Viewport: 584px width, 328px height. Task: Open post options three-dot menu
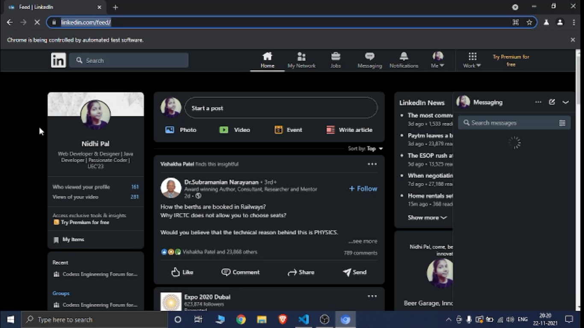click(372, 164)
